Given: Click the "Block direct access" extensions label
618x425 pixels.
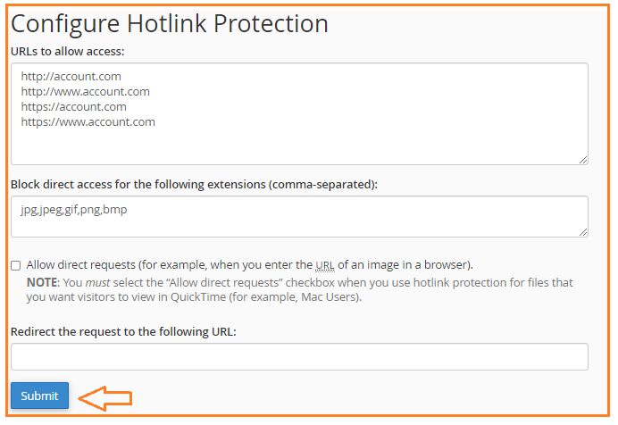Looking at the screenshot, I should click(194, 185).
